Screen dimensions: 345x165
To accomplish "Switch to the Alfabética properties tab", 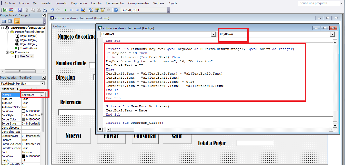I will tap(7, 89).
